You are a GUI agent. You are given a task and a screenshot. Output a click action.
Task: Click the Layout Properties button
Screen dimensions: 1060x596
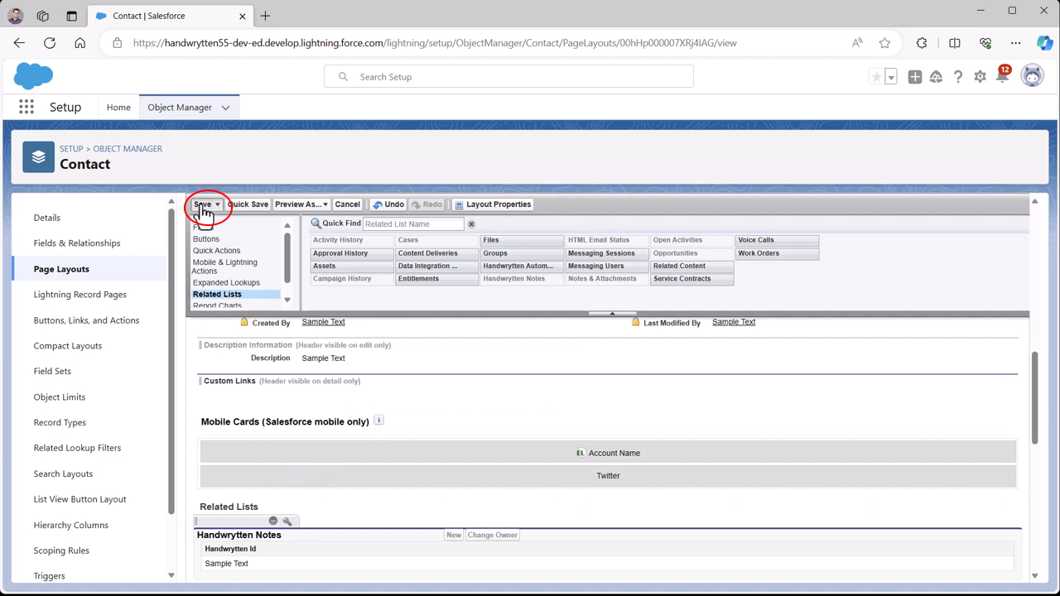click(x=493, y=204)
